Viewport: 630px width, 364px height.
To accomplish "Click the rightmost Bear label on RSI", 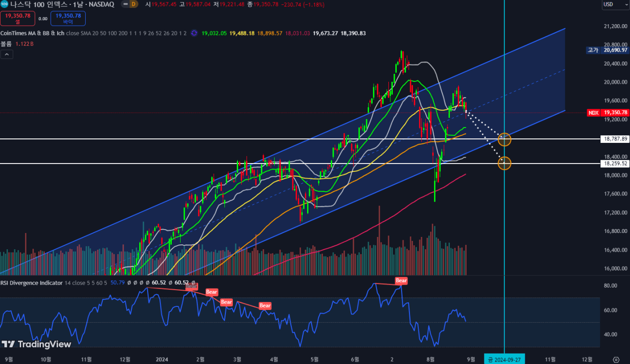I will tap(401, 281).
